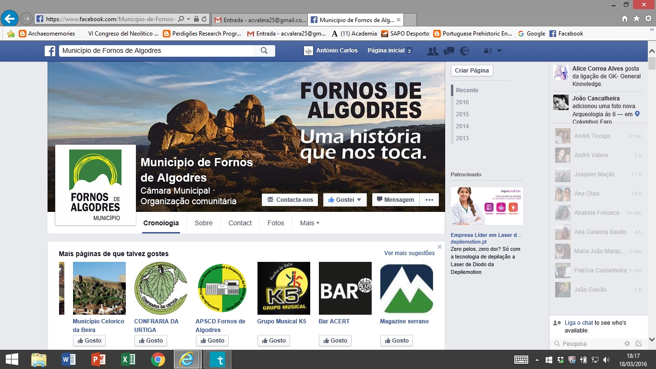656x369 pixels.
Task: Click Página inicial link
Action: [x=386, y=50]
